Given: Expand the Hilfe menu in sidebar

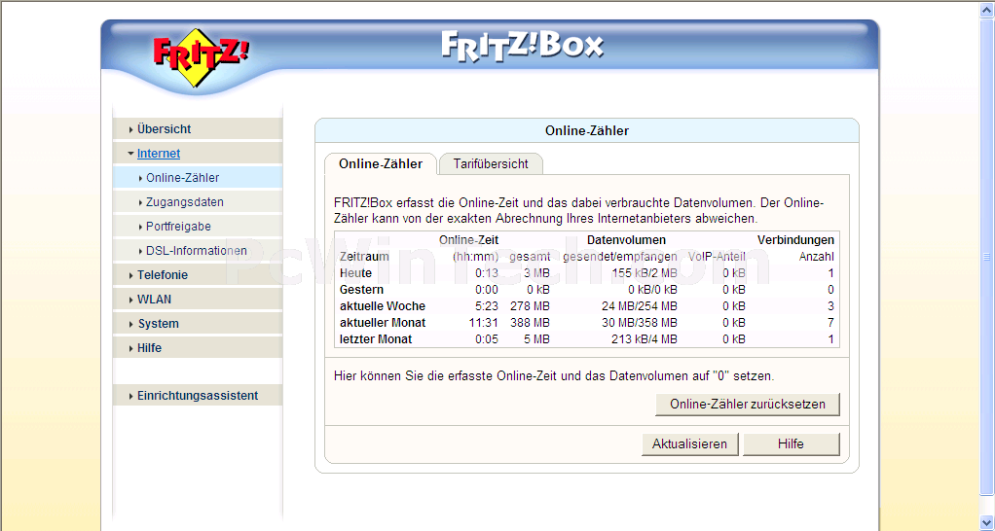Looking at the screenshot, I should click(198, 348).
